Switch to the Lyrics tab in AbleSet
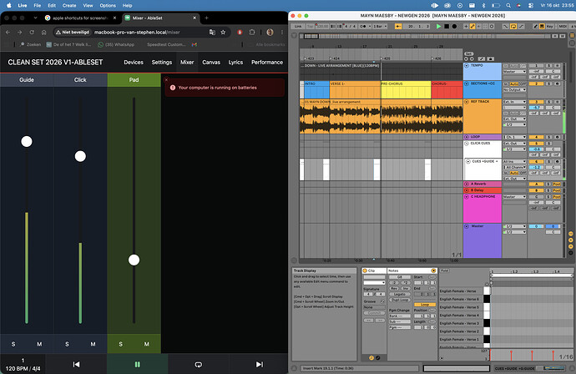Viewport: 576px width, 374px height. (x=235, y=62)
